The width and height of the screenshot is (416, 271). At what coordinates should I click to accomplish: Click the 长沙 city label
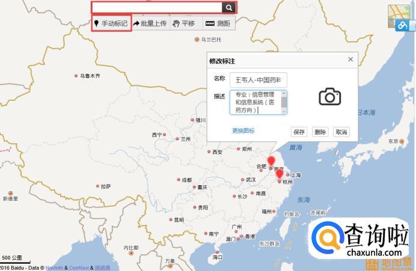point(242,196)
